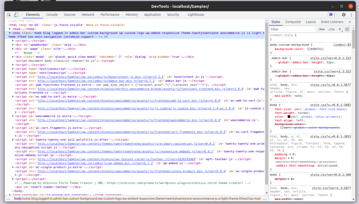
Task: Open the primary-navigation.js script link
Action: point(126,144)
